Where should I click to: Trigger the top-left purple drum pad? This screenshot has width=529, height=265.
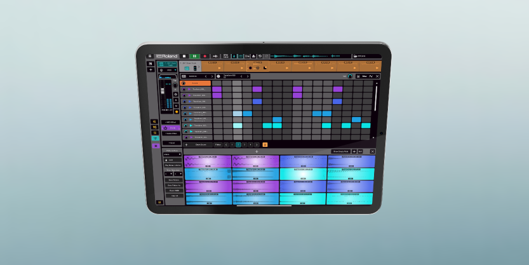tap(208, 161)
